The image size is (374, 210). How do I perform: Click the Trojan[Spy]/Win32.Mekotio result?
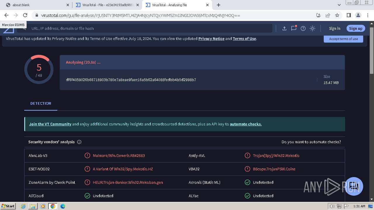[276, 155]
